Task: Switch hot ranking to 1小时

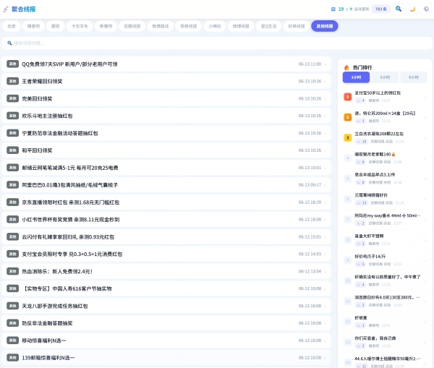Action: tap(356, 77)
